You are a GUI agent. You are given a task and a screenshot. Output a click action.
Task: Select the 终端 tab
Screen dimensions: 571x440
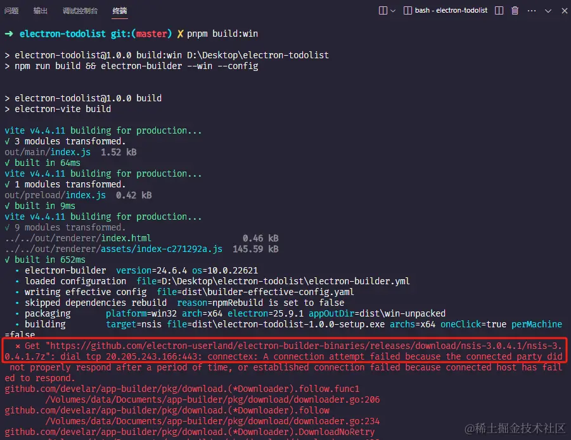(x=120, y=11)
